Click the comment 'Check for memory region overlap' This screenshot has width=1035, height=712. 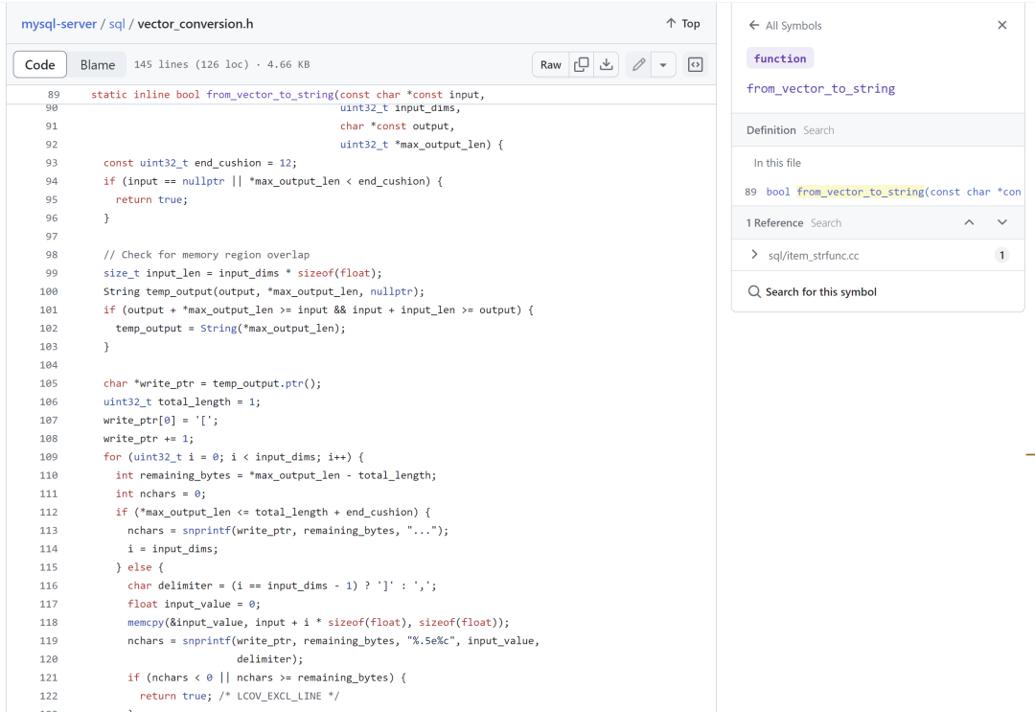(x=206, y=255)
